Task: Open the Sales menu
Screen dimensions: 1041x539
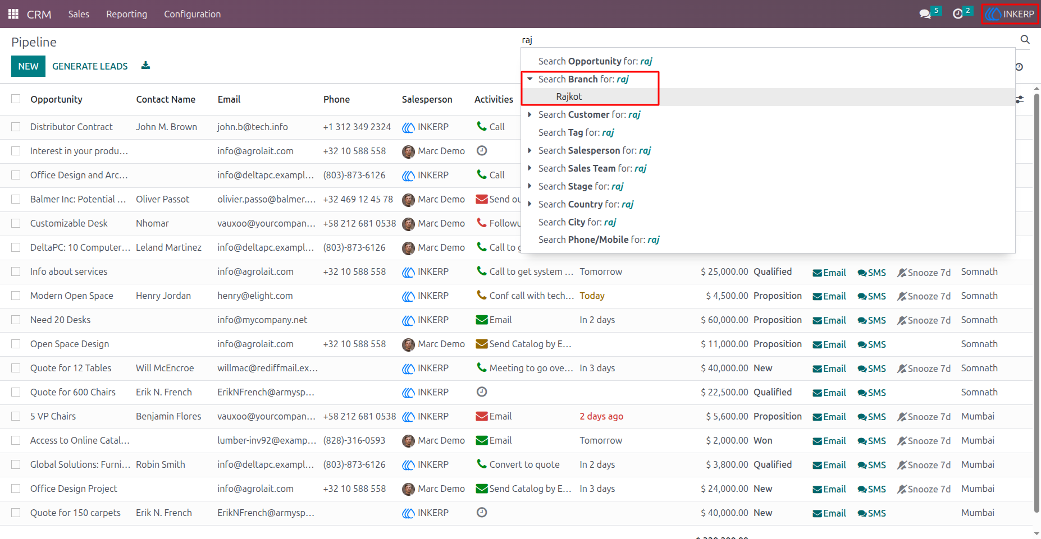Action: 79,14
